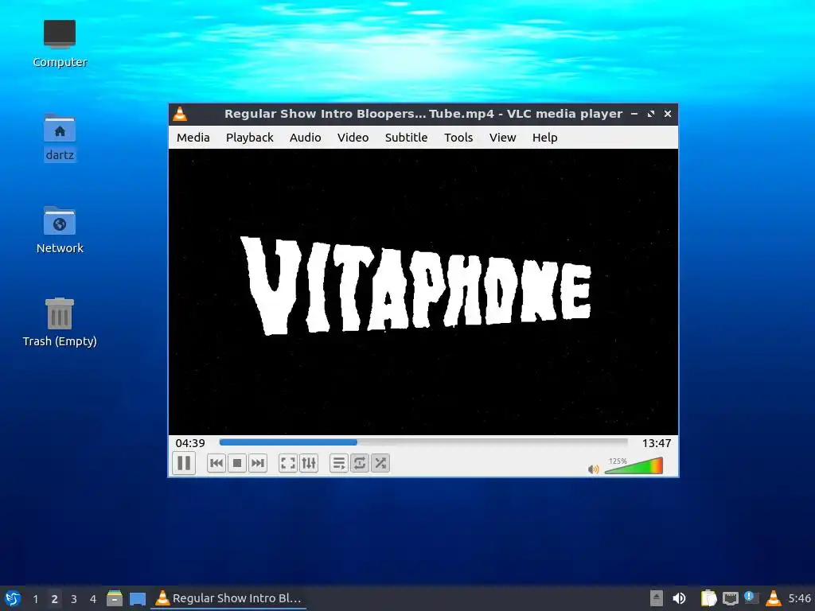The image size is (815, 611).
Task: Open update notifier tray icon
Action: pos(751,598)
